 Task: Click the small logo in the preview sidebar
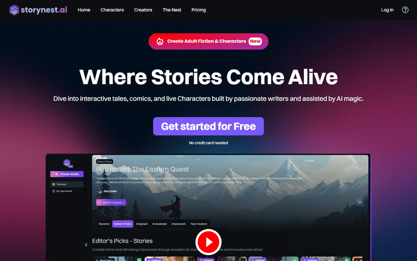pos(67,162)
